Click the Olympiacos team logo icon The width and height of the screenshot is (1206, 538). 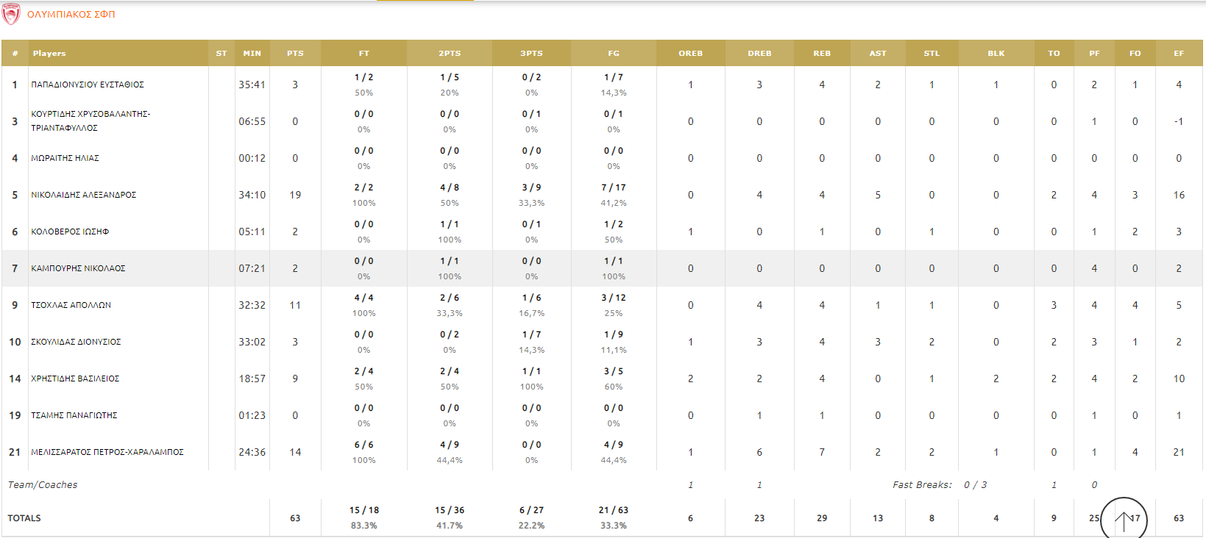pyautogui.click(x=11, y=14)
